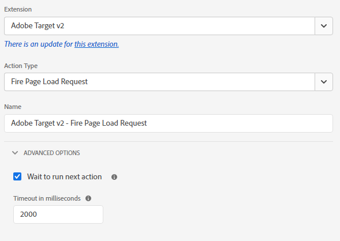Click the 'Timeout in milliseconds' label
Image resolution: width=340 pixels, height=241 pixels.
(47, 198)
